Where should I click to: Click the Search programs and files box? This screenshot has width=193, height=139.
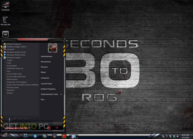(x=18, y=128)
